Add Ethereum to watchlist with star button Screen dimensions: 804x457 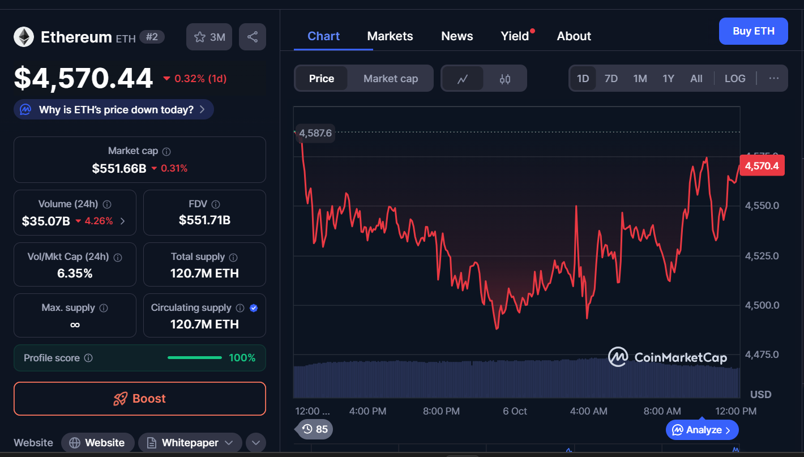coord(209,37)
